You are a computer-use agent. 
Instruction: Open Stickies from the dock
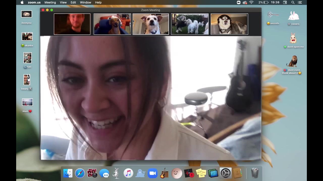(201, 173)
